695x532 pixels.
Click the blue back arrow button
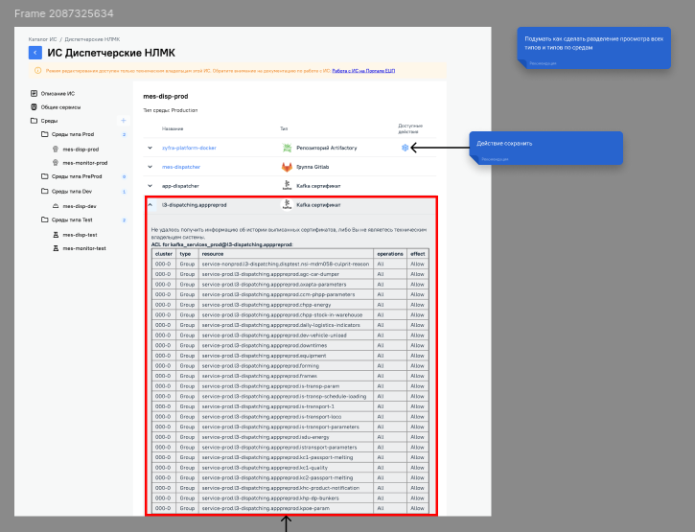coord(35,53)
